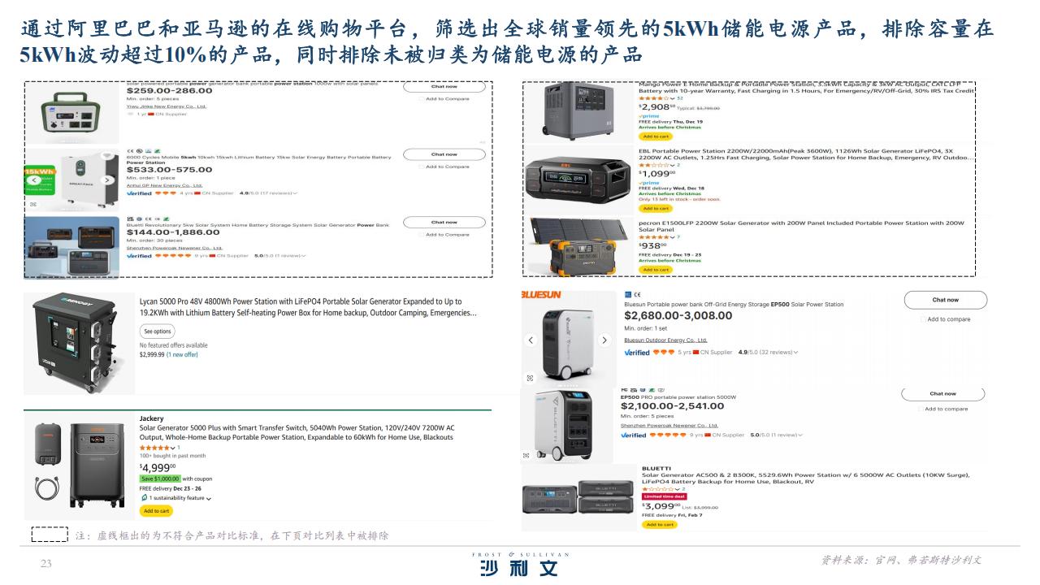Click next-image arrow on Bluesun product photo

604,340
